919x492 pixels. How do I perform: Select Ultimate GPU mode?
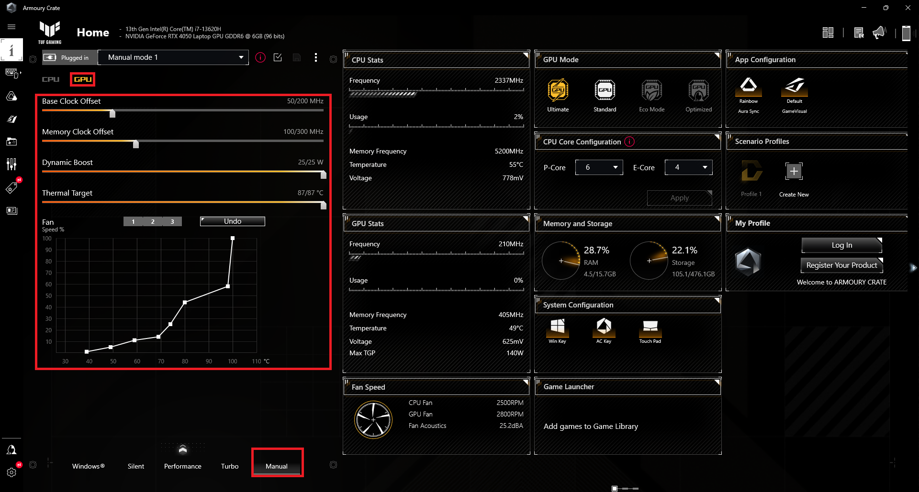[558, 91]
